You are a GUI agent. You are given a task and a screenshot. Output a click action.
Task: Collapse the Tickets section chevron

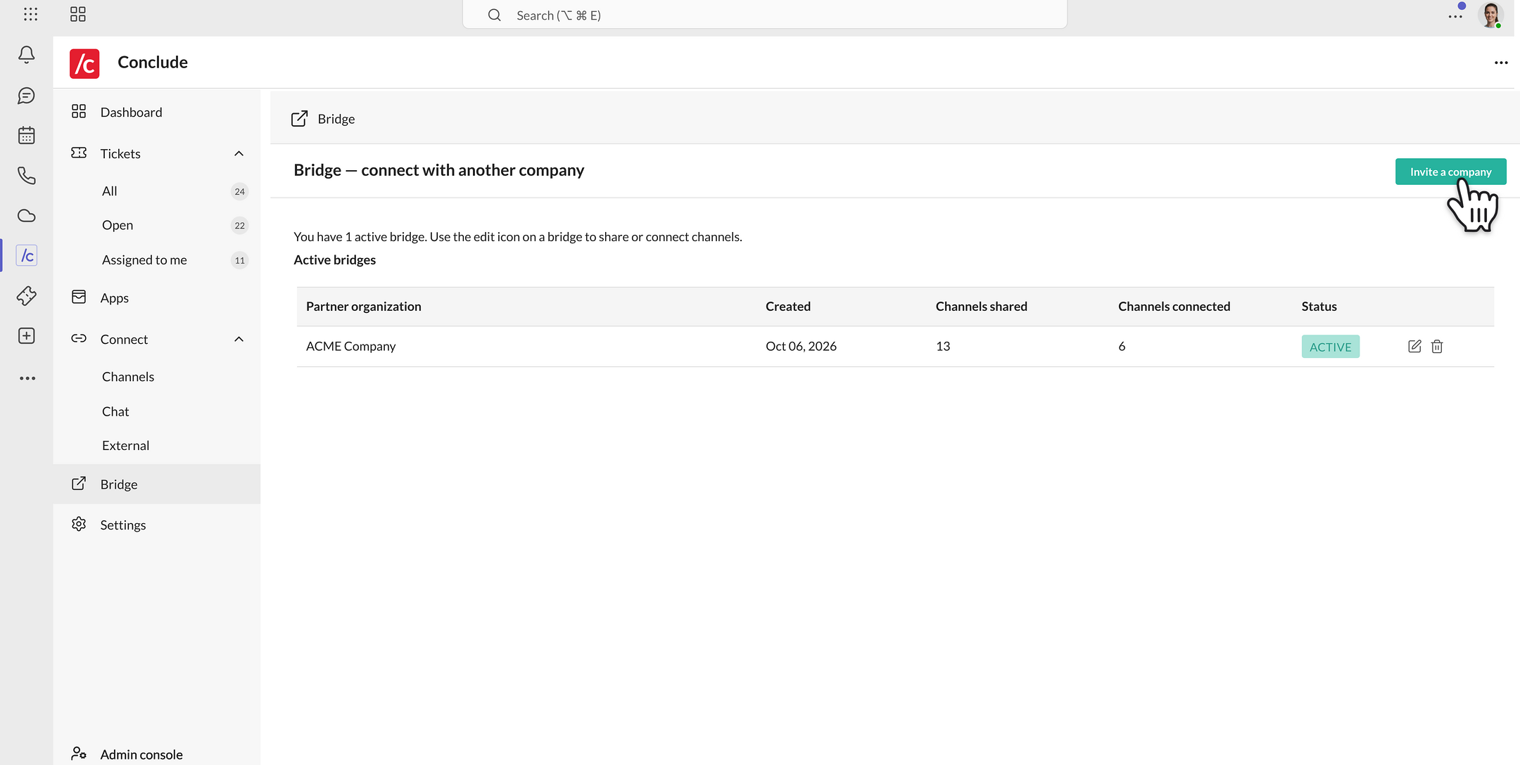[x=239, y=153]
